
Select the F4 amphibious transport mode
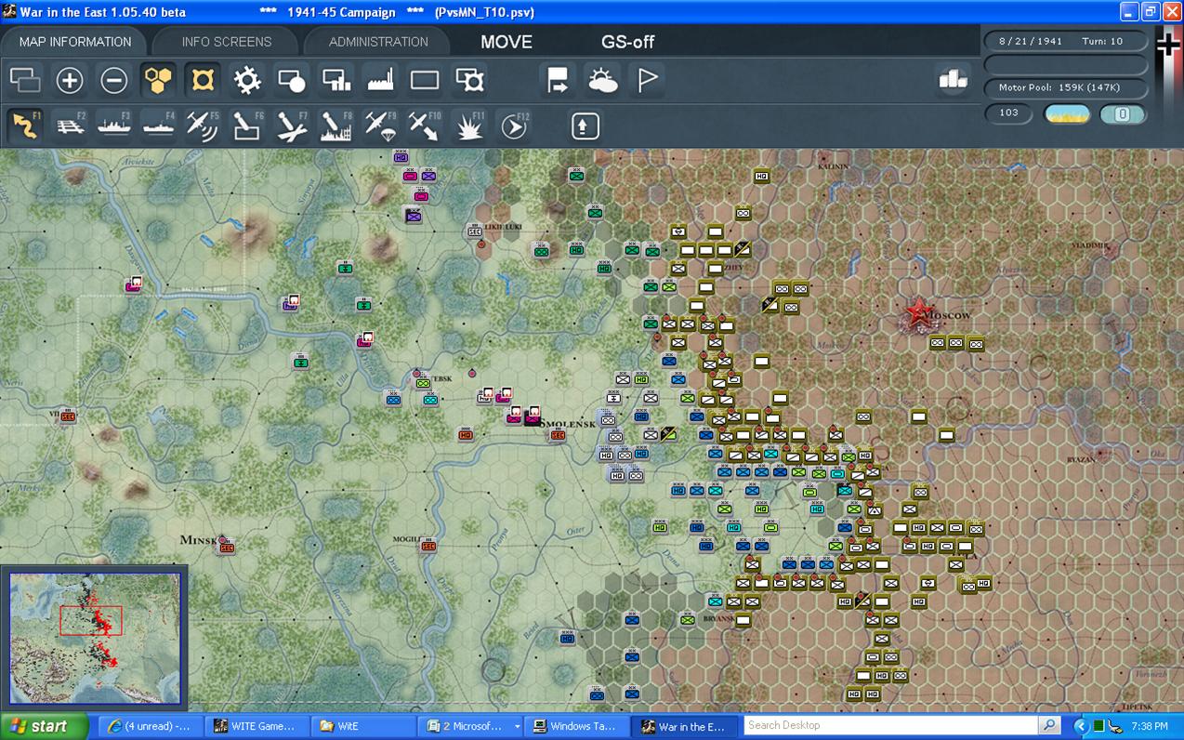tap(159, 126)
